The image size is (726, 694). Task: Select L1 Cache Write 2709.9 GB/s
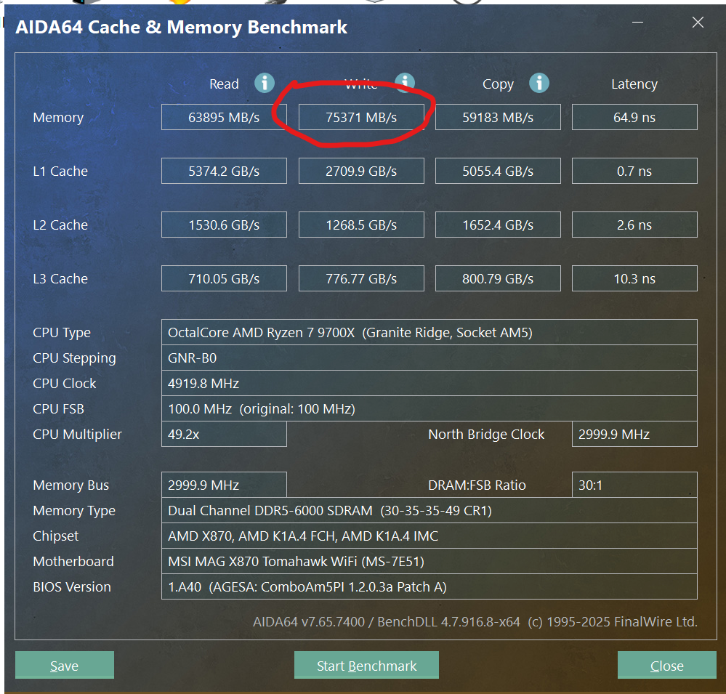coord(361,171)
